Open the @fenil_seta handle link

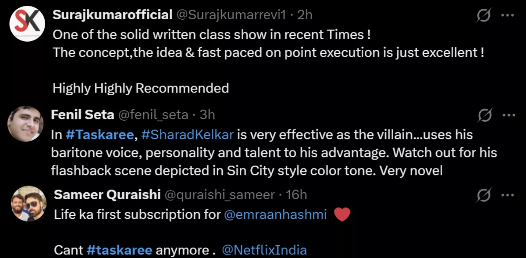pyautogui.click(x=153, y=115)
